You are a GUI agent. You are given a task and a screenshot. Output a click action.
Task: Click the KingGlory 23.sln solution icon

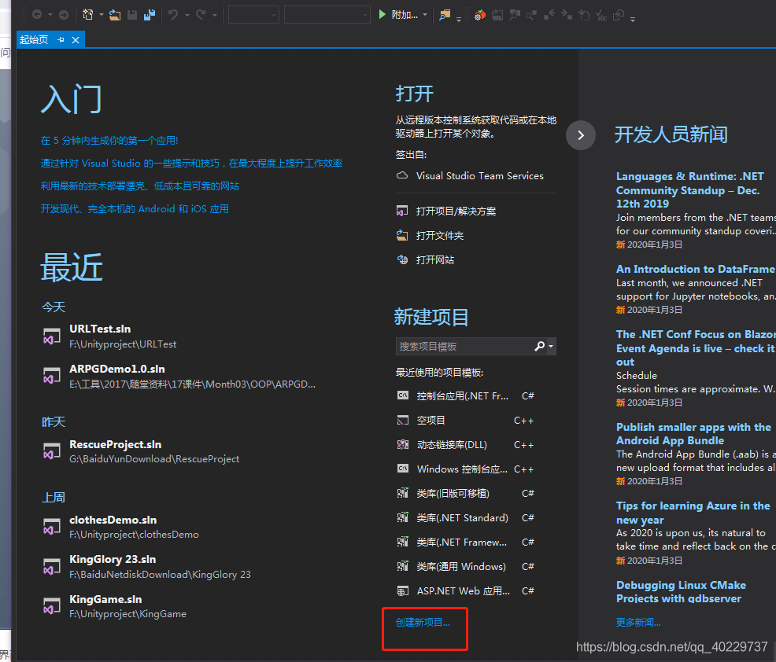(51, 567)
